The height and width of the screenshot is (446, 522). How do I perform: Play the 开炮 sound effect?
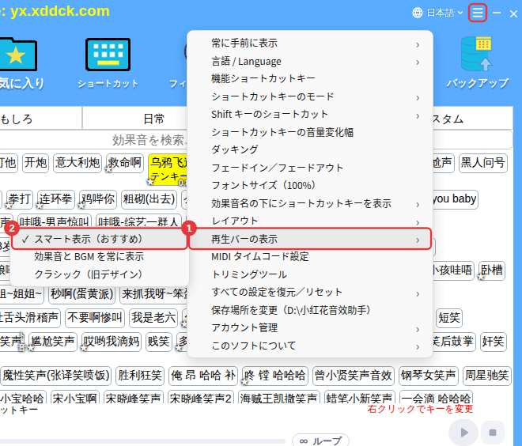click(x=36, y=163)
